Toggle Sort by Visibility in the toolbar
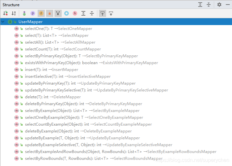The image size is (232, 166). pyautogui.click(x=5, y=13)
